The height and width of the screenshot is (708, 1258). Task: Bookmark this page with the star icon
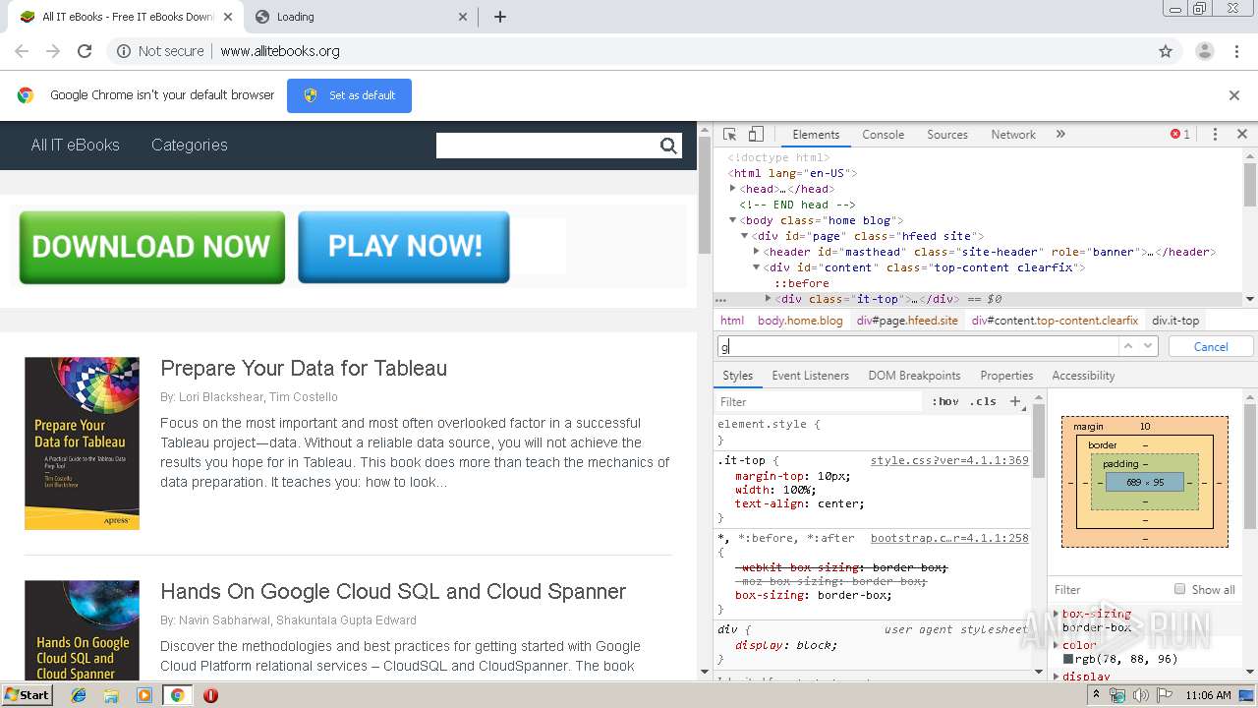pyautogui.click(x=1166, y=51)
